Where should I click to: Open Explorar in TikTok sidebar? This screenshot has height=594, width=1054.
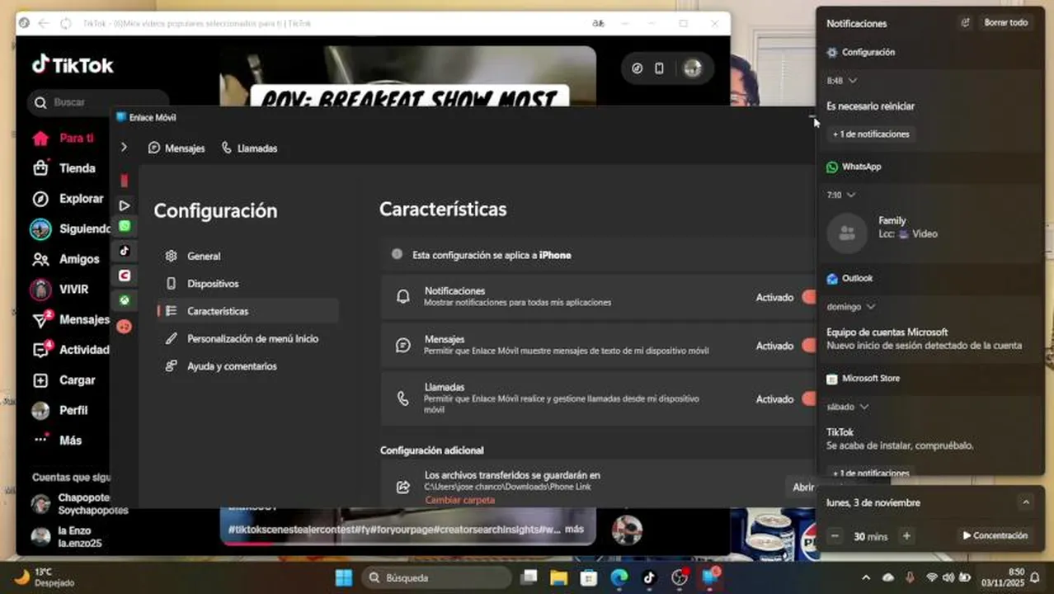pos(69,199)
